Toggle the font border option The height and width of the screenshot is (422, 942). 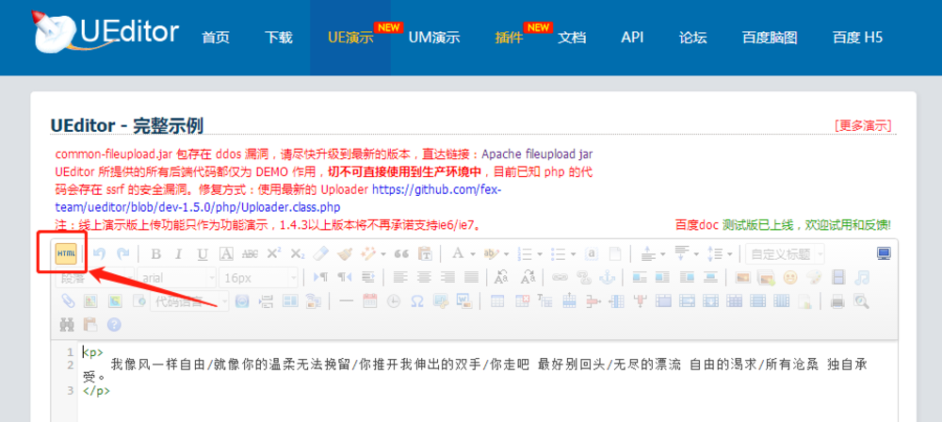(x=226, y=253)
